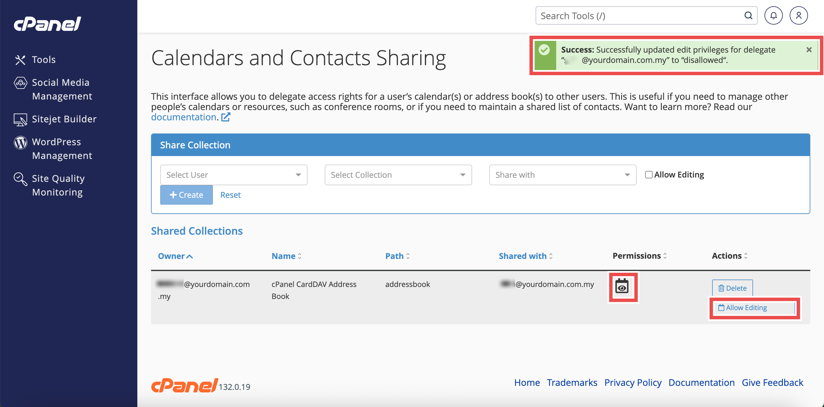Focus the Search Tools input field
Screen dimensions: 824x407
click(640, 16)
